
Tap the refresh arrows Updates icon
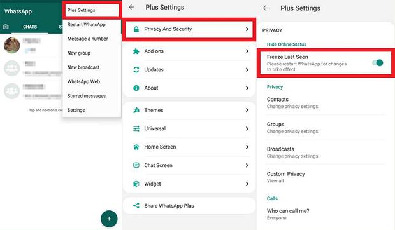(136, 69)
